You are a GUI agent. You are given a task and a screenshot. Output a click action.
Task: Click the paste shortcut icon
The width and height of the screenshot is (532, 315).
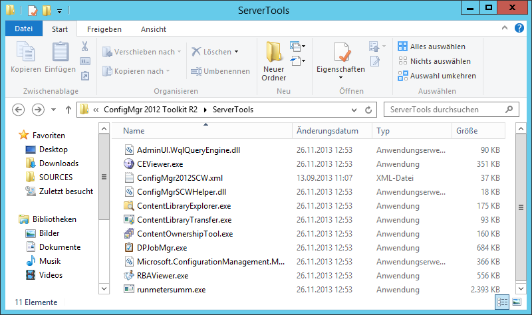pyautogui.click(x=85, y=76)
